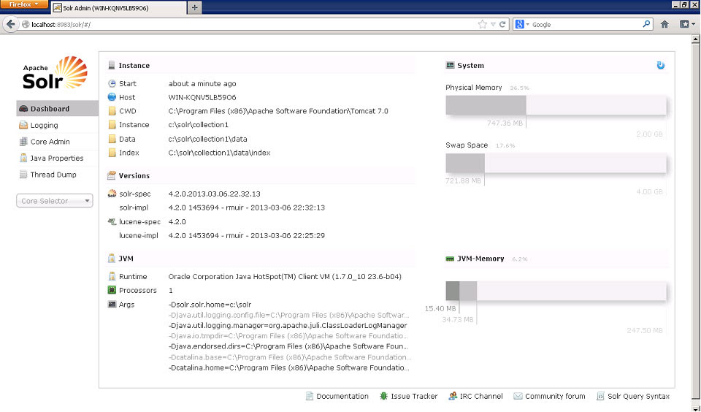Click the Physical Memory usage bar
Screen dimensions: 701x412
pyautogui.click(x=556, y=105)
